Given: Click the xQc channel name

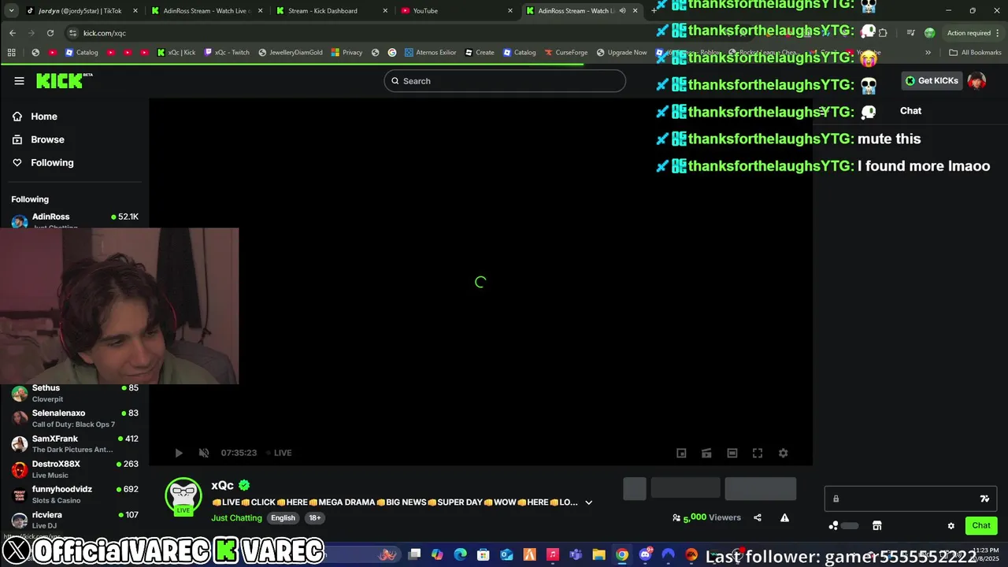Looking at the screenshot, I should coord(222,485).
